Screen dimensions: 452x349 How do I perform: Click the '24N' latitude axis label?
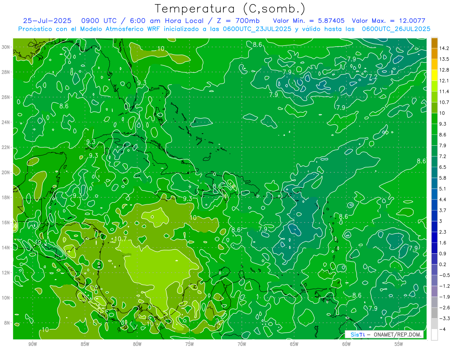coord(6,122)
